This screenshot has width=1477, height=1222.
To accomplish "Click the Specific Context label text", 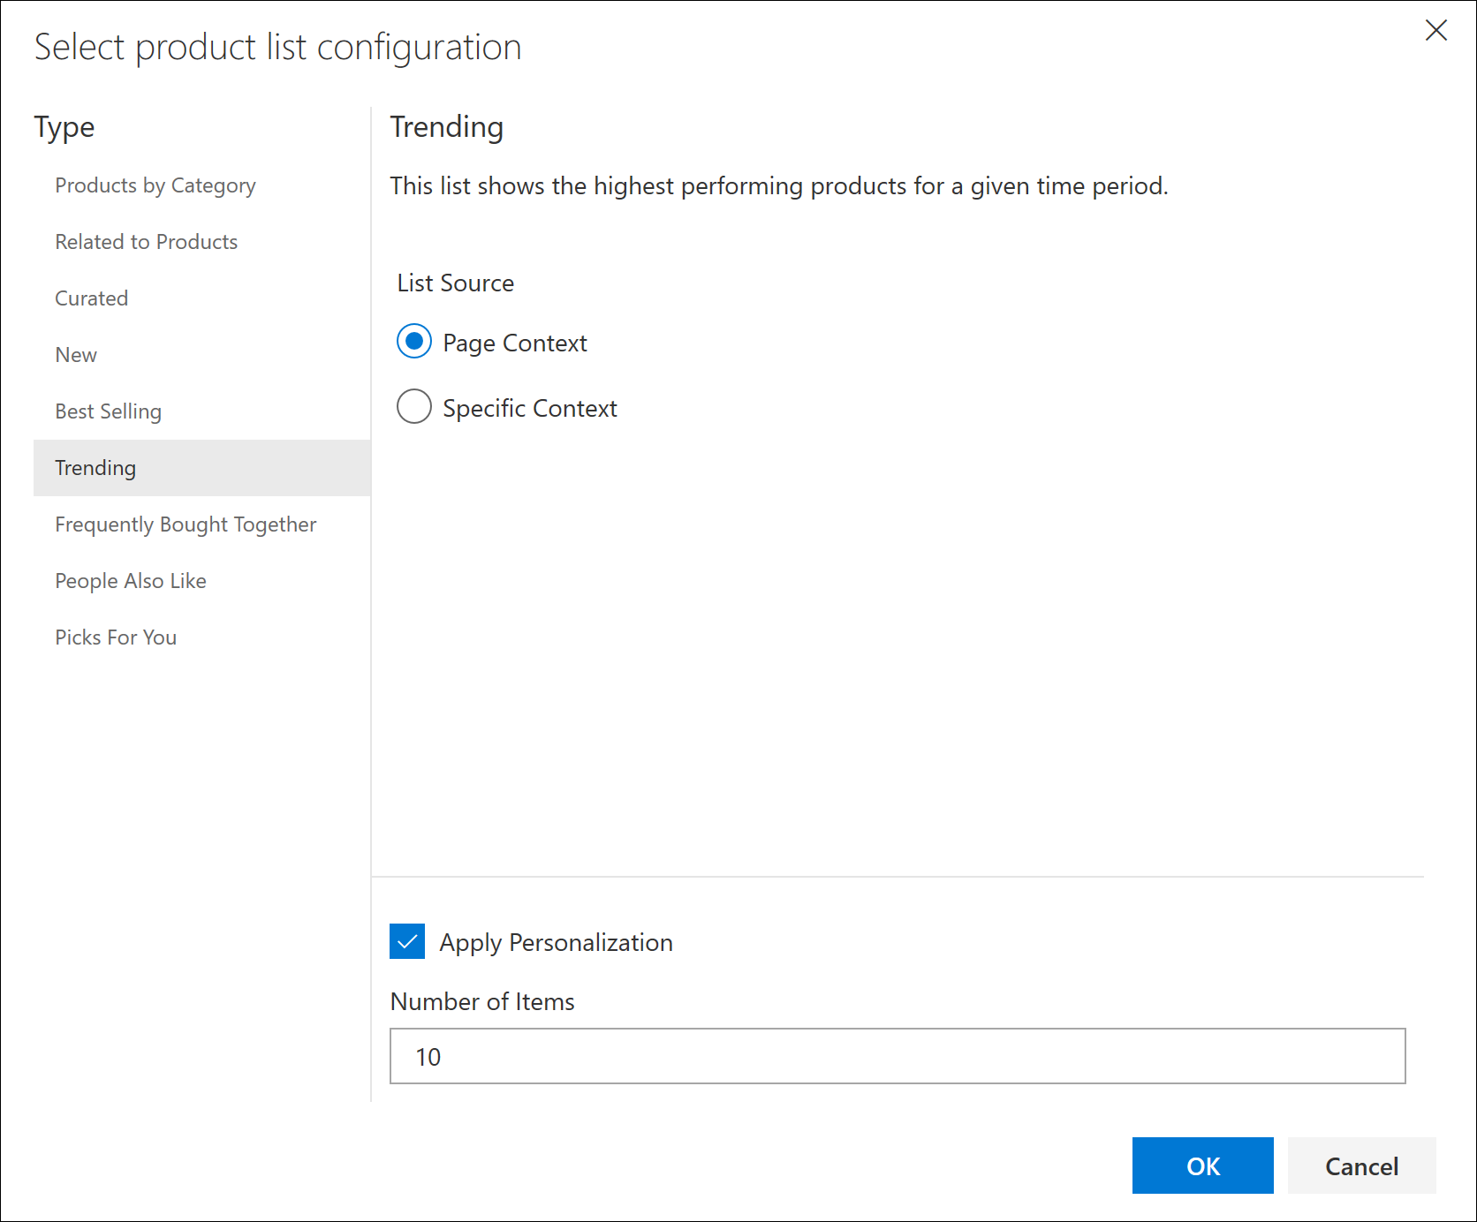I will [x=530, y=408].
